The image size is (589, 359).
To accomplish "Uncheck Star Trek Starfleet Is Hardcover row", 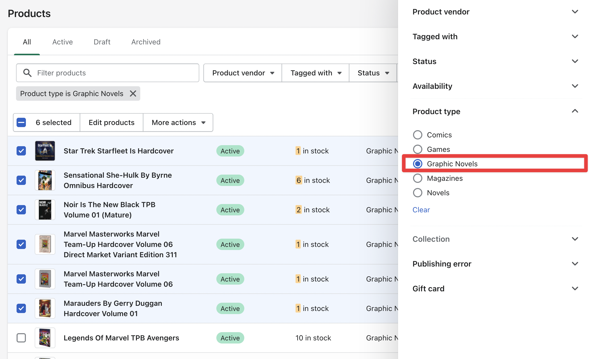I will pos(21,151).
